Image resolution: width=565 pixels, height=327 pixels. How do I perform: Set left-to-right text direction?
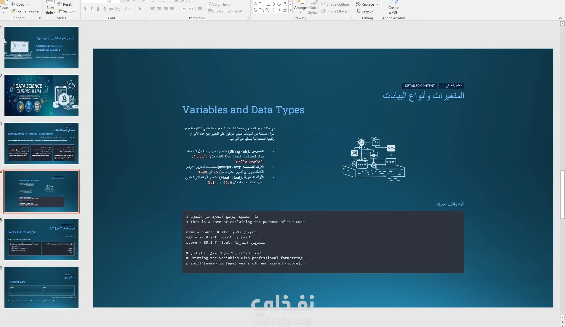click(x=185, y=9)
